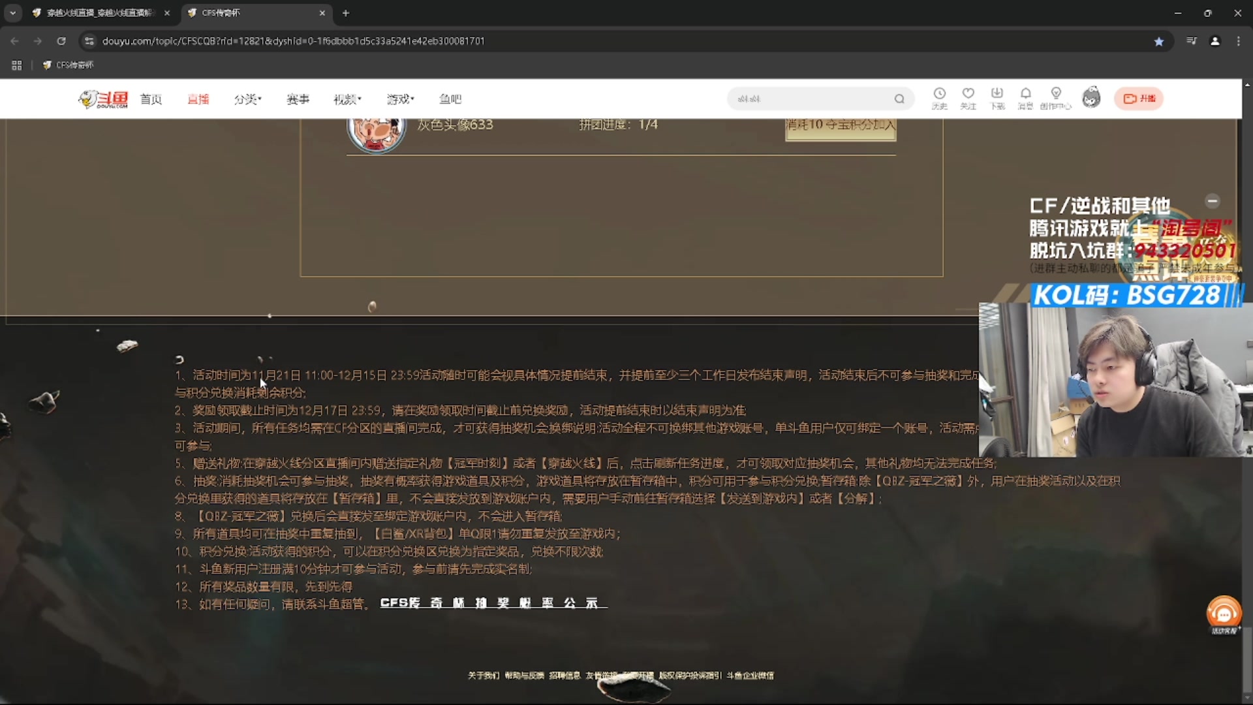The width and height of the screenshot is (1253, 705).
Task: Open site information icon in address bar
Action: tap(89, 41)
